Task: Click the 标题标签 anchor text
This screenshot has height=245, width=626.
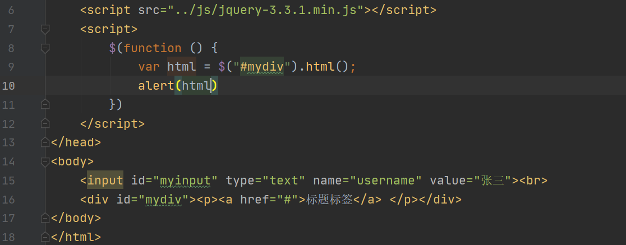Action: [x=329, y=200]
